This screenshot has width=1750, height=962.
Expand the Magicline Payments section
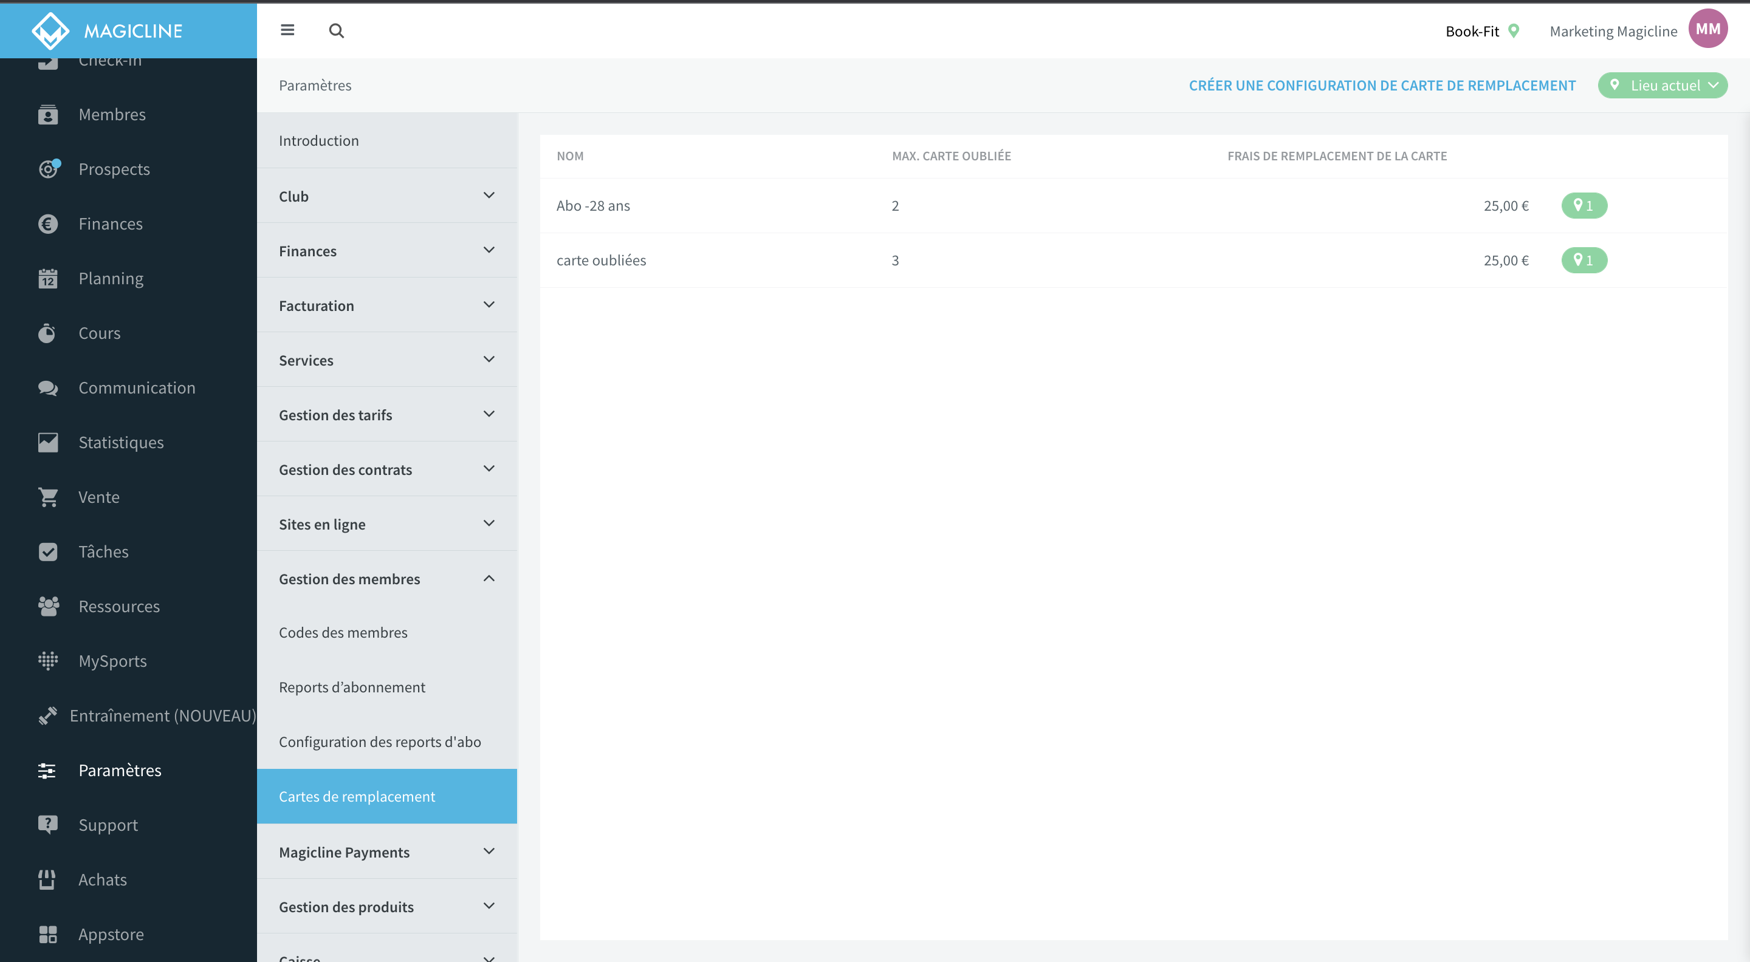[x=386, y=852]
